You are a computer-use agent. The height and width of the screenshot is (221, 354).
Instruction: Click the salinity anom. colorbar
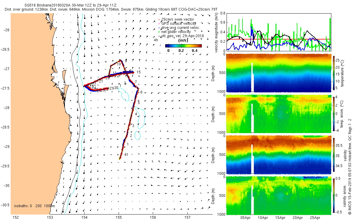(334, 195)
